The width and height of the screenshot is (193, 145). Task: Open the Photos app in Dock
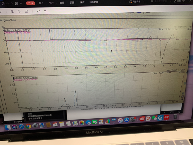click(82, 123)
